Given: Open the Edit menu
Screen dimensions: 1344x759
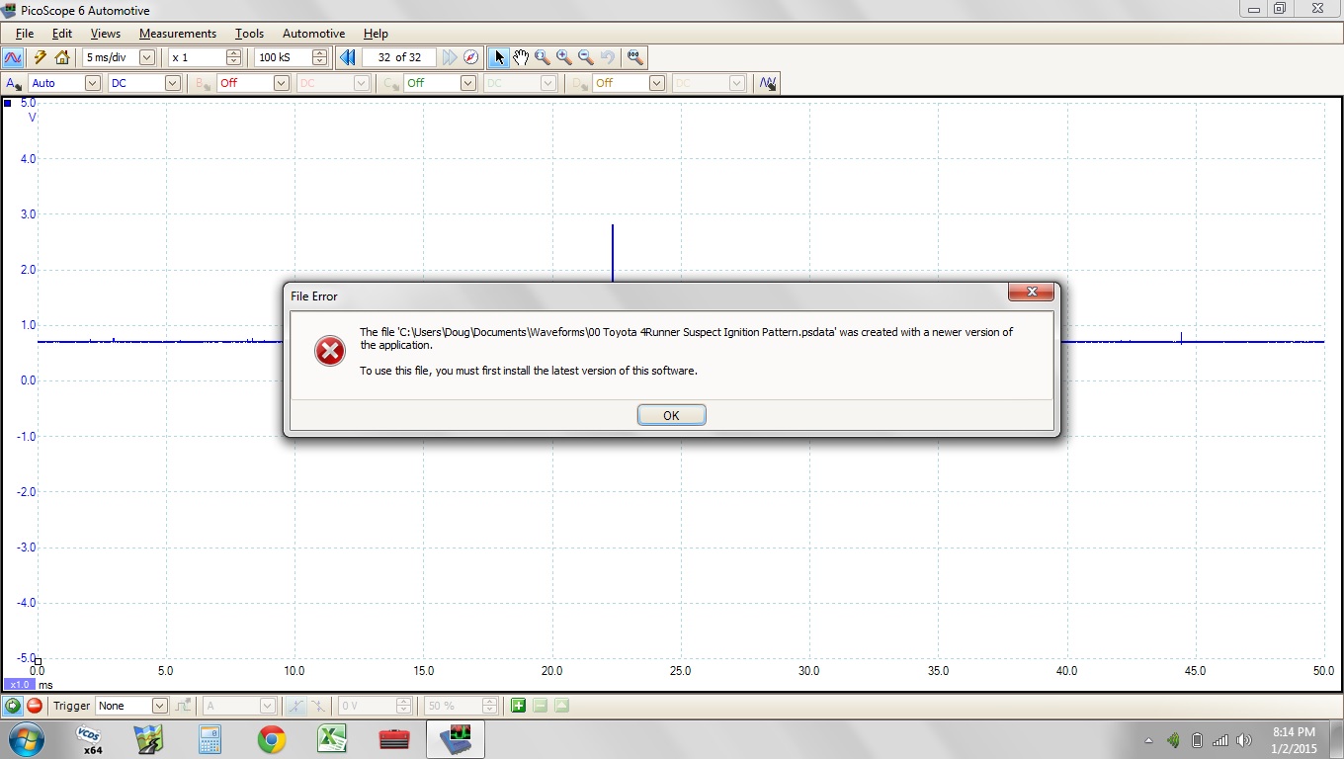Looking at the screenshot, I should (62, 34).
